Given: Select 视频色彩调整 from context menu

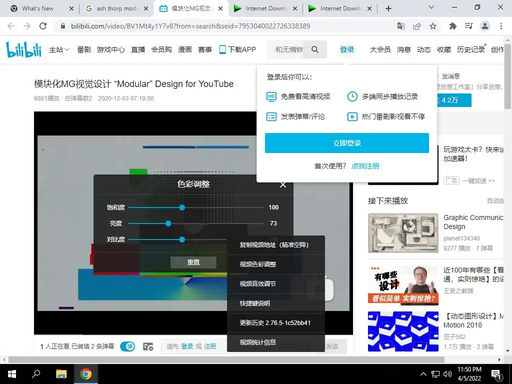Looking at the screenshot, I should pyautogui.click(x=276, y=264).
